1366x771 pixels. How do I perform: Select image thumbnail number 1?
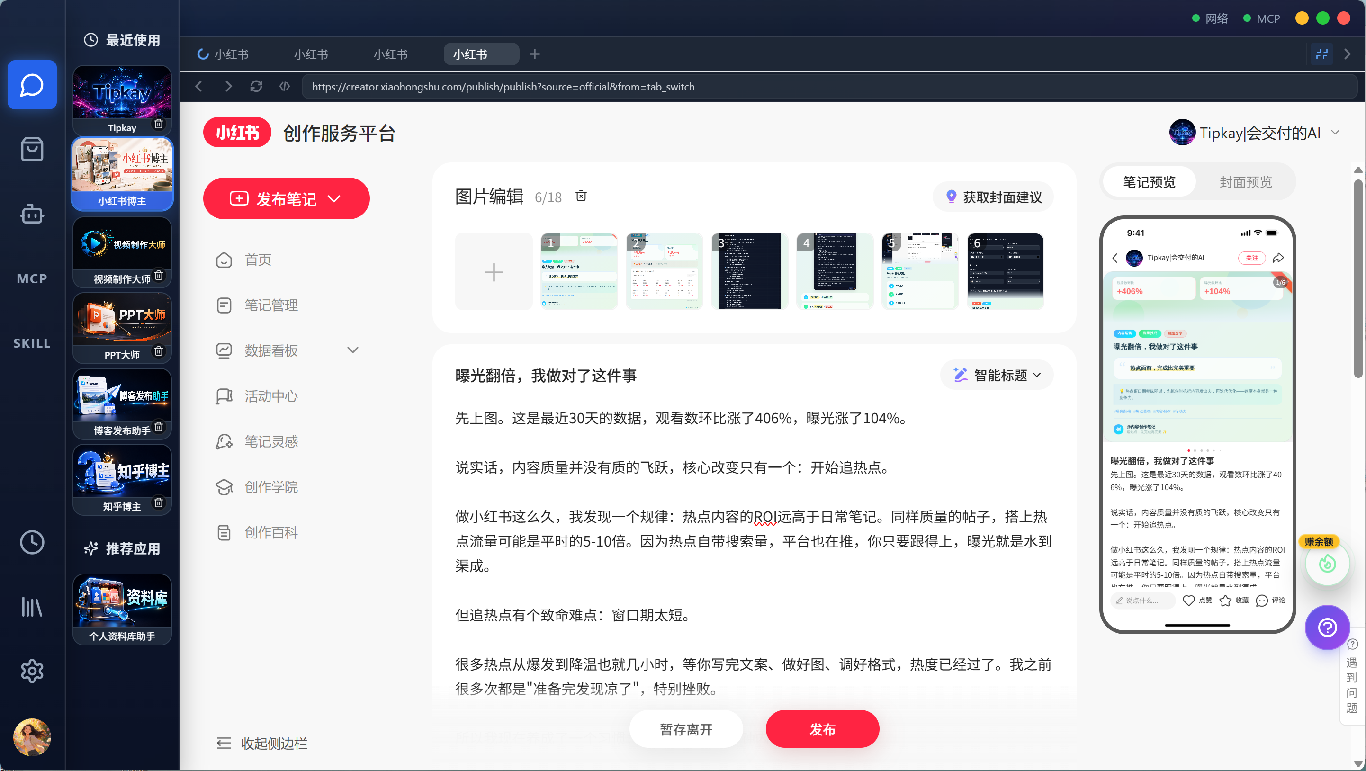coord(579,271)
